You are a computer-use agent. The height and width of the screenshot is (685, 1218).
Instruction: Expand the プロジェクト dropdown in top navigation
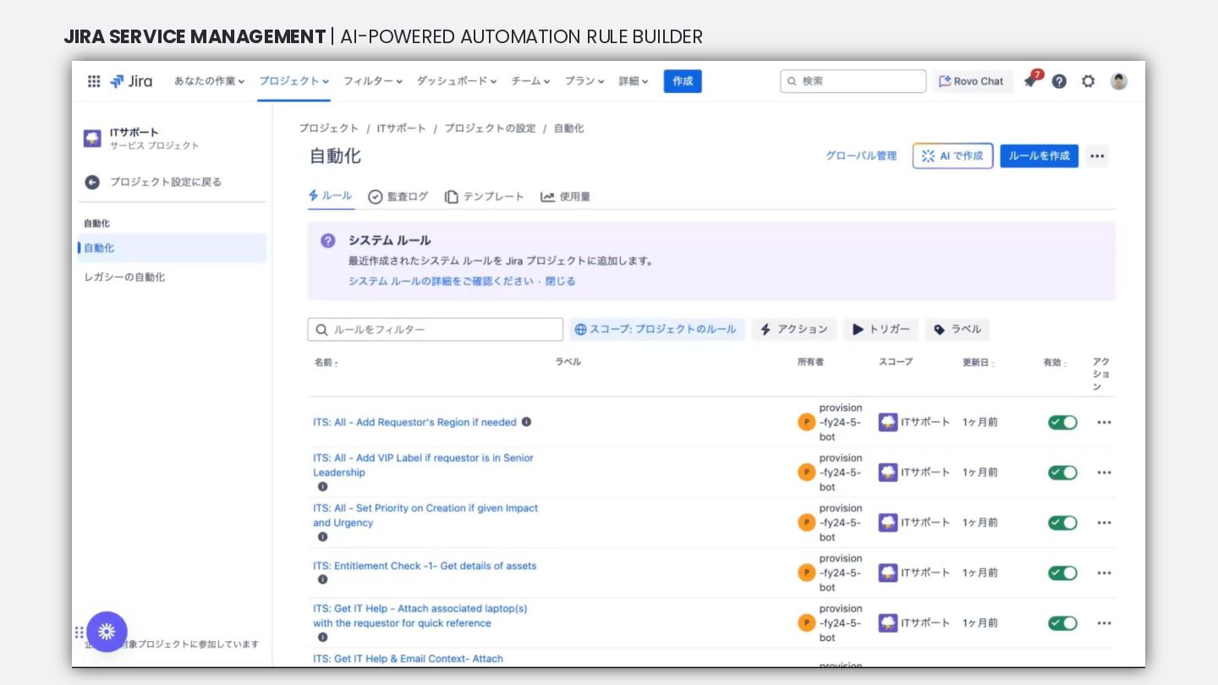point(294,81)
